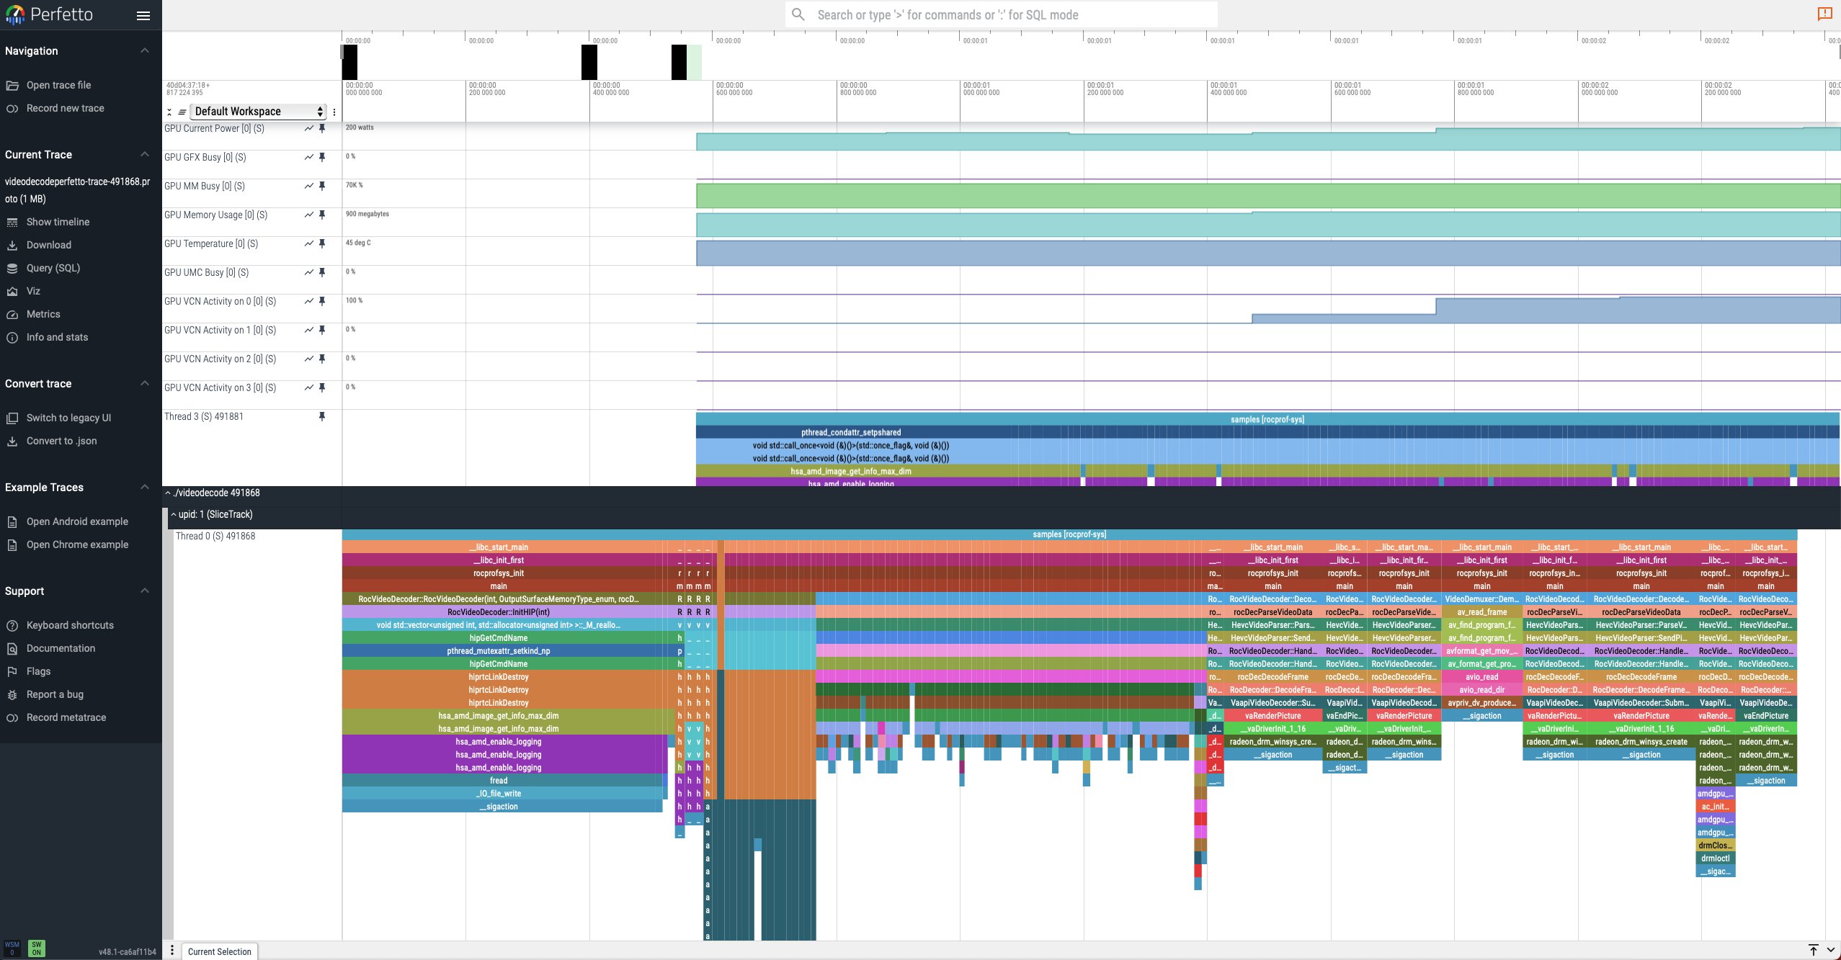Image resolution: width=1841 pixels, height=960 pixels.
Task: Click the Keyboard shortcuts help icon
Action: (x=12, y=626)
